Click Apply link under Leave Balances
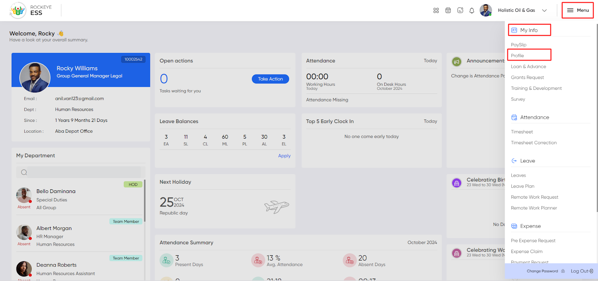Image resolution: width=598 pixels, height=281 pixels. 284,156
